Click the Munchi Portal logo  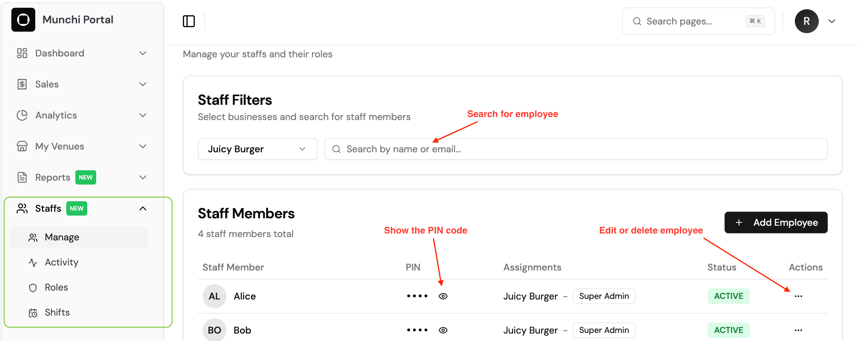(x=23, y=20)
